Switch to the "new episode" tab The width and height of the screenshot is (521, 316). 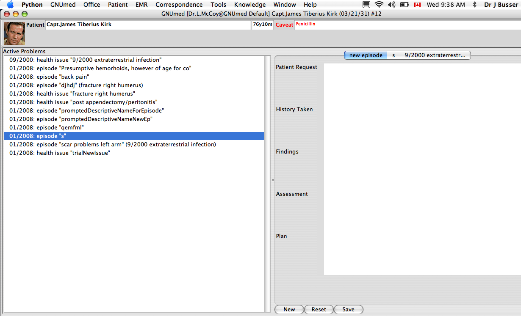[366, 55]
